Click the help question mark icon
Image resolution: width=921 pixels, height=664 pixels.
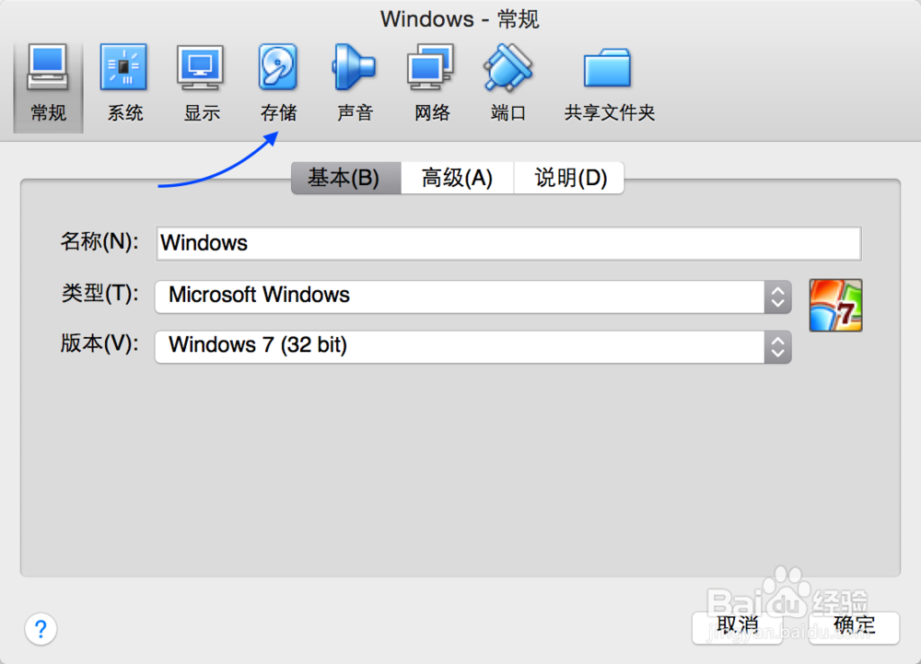pyautogui.click(x=41, y=629)
